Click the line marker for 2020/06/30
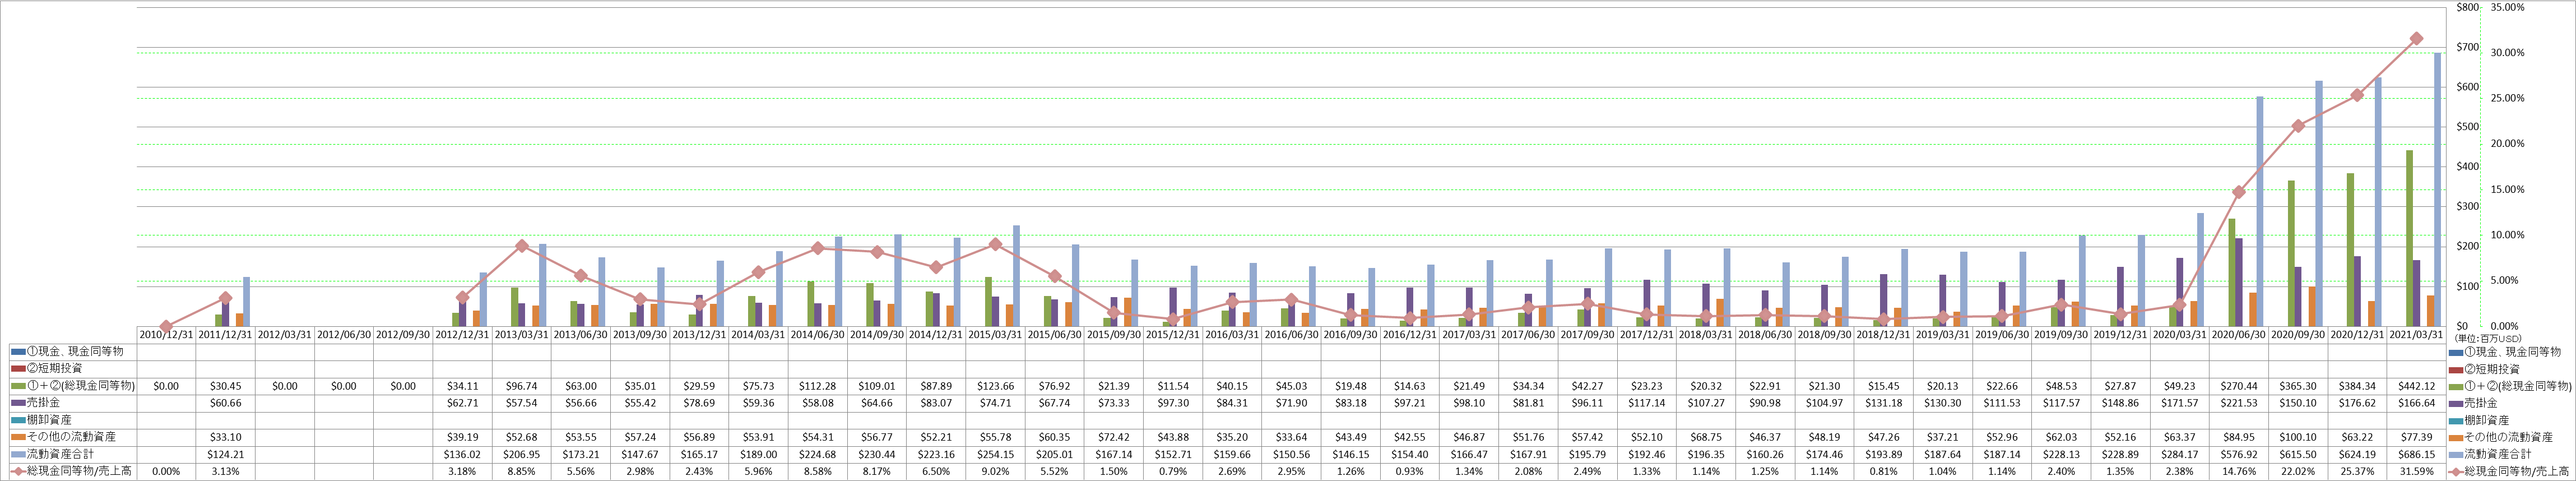The image size is (2576, 481). 2238,192
